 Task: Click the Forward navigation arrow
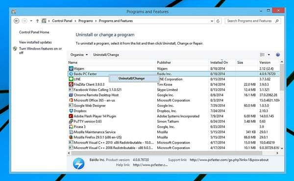pos(24,21)
